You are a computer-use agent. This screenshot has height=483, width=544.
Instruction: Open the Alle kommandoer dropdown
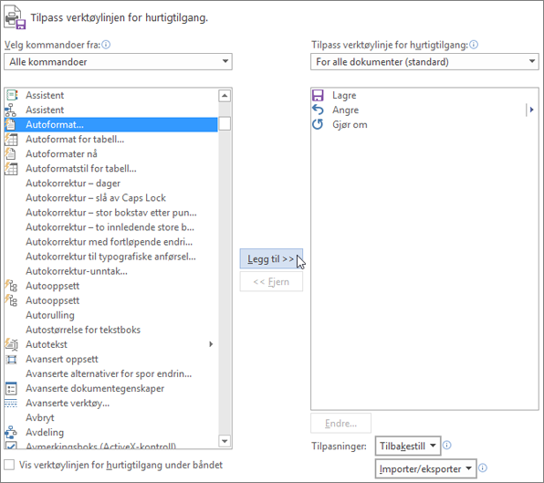(118, 62)
